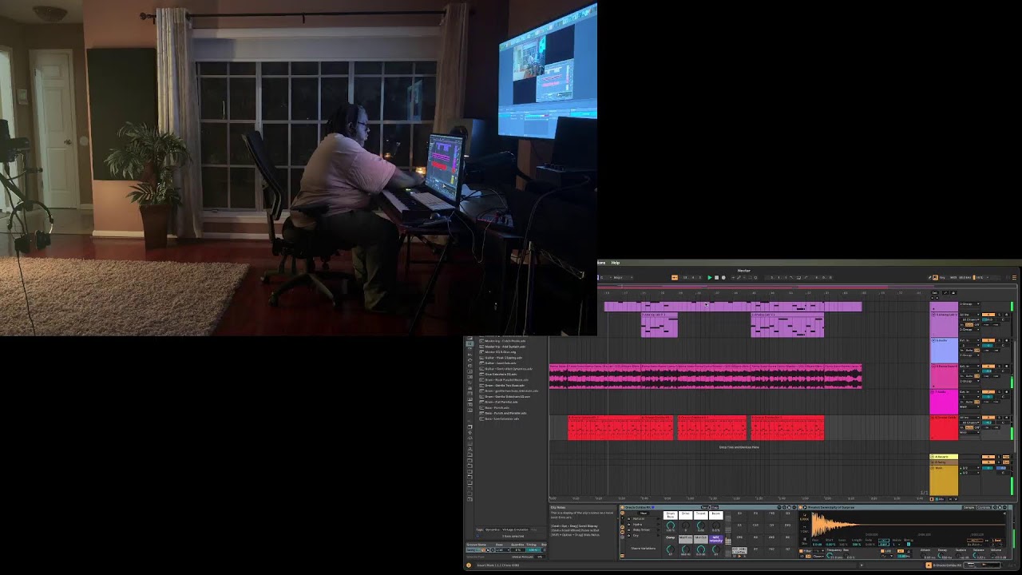Open the root note C dropdown
1022x575 pixels.
(606, 277)
